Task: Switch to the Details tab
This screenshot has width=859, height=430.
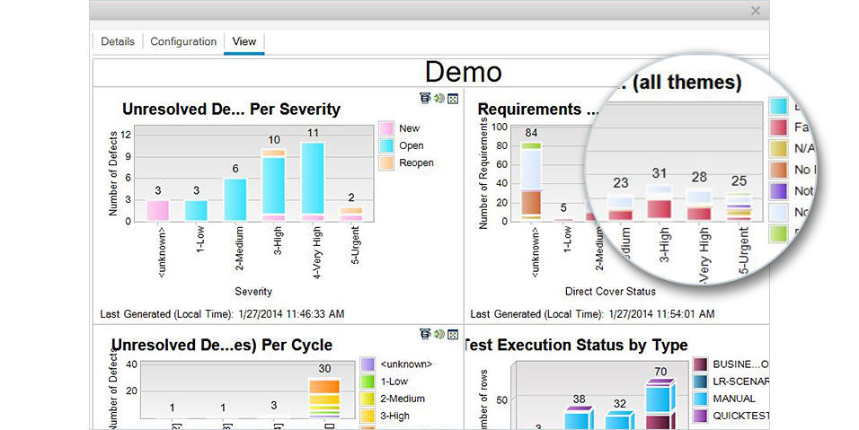Action: click(x=118, y=41)
